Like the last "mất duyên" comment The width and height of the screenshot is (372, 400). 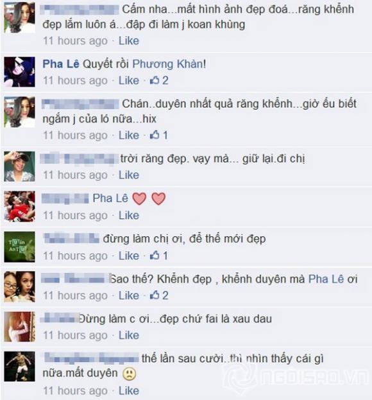click(x=129, y=391)
